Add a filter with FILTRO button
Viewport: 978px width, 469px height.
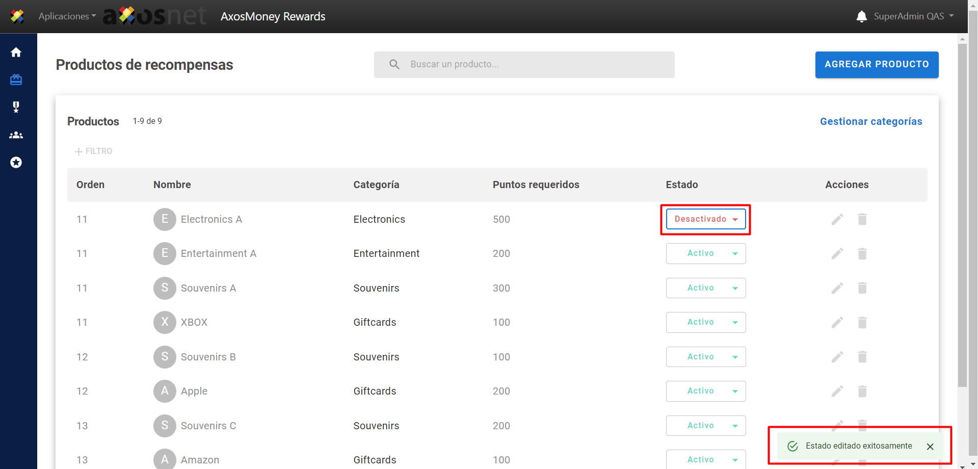(x=93, y=151)
